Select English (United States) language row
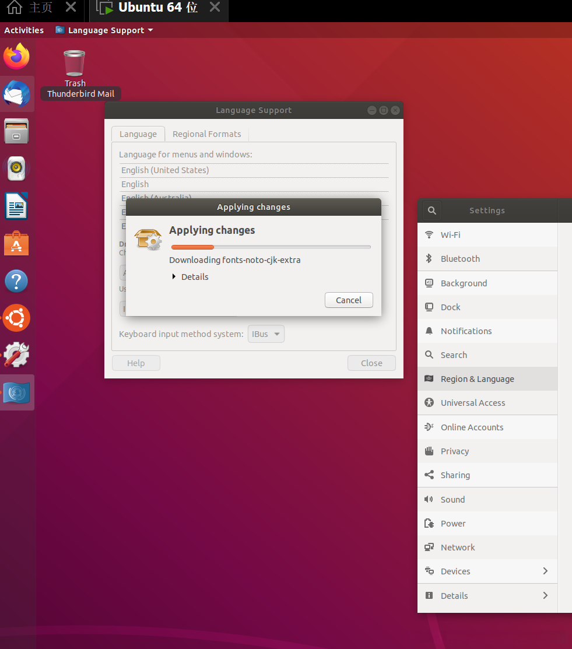This screenshot has width=572, height=649. pyautogui.click(x=254, y=170)
